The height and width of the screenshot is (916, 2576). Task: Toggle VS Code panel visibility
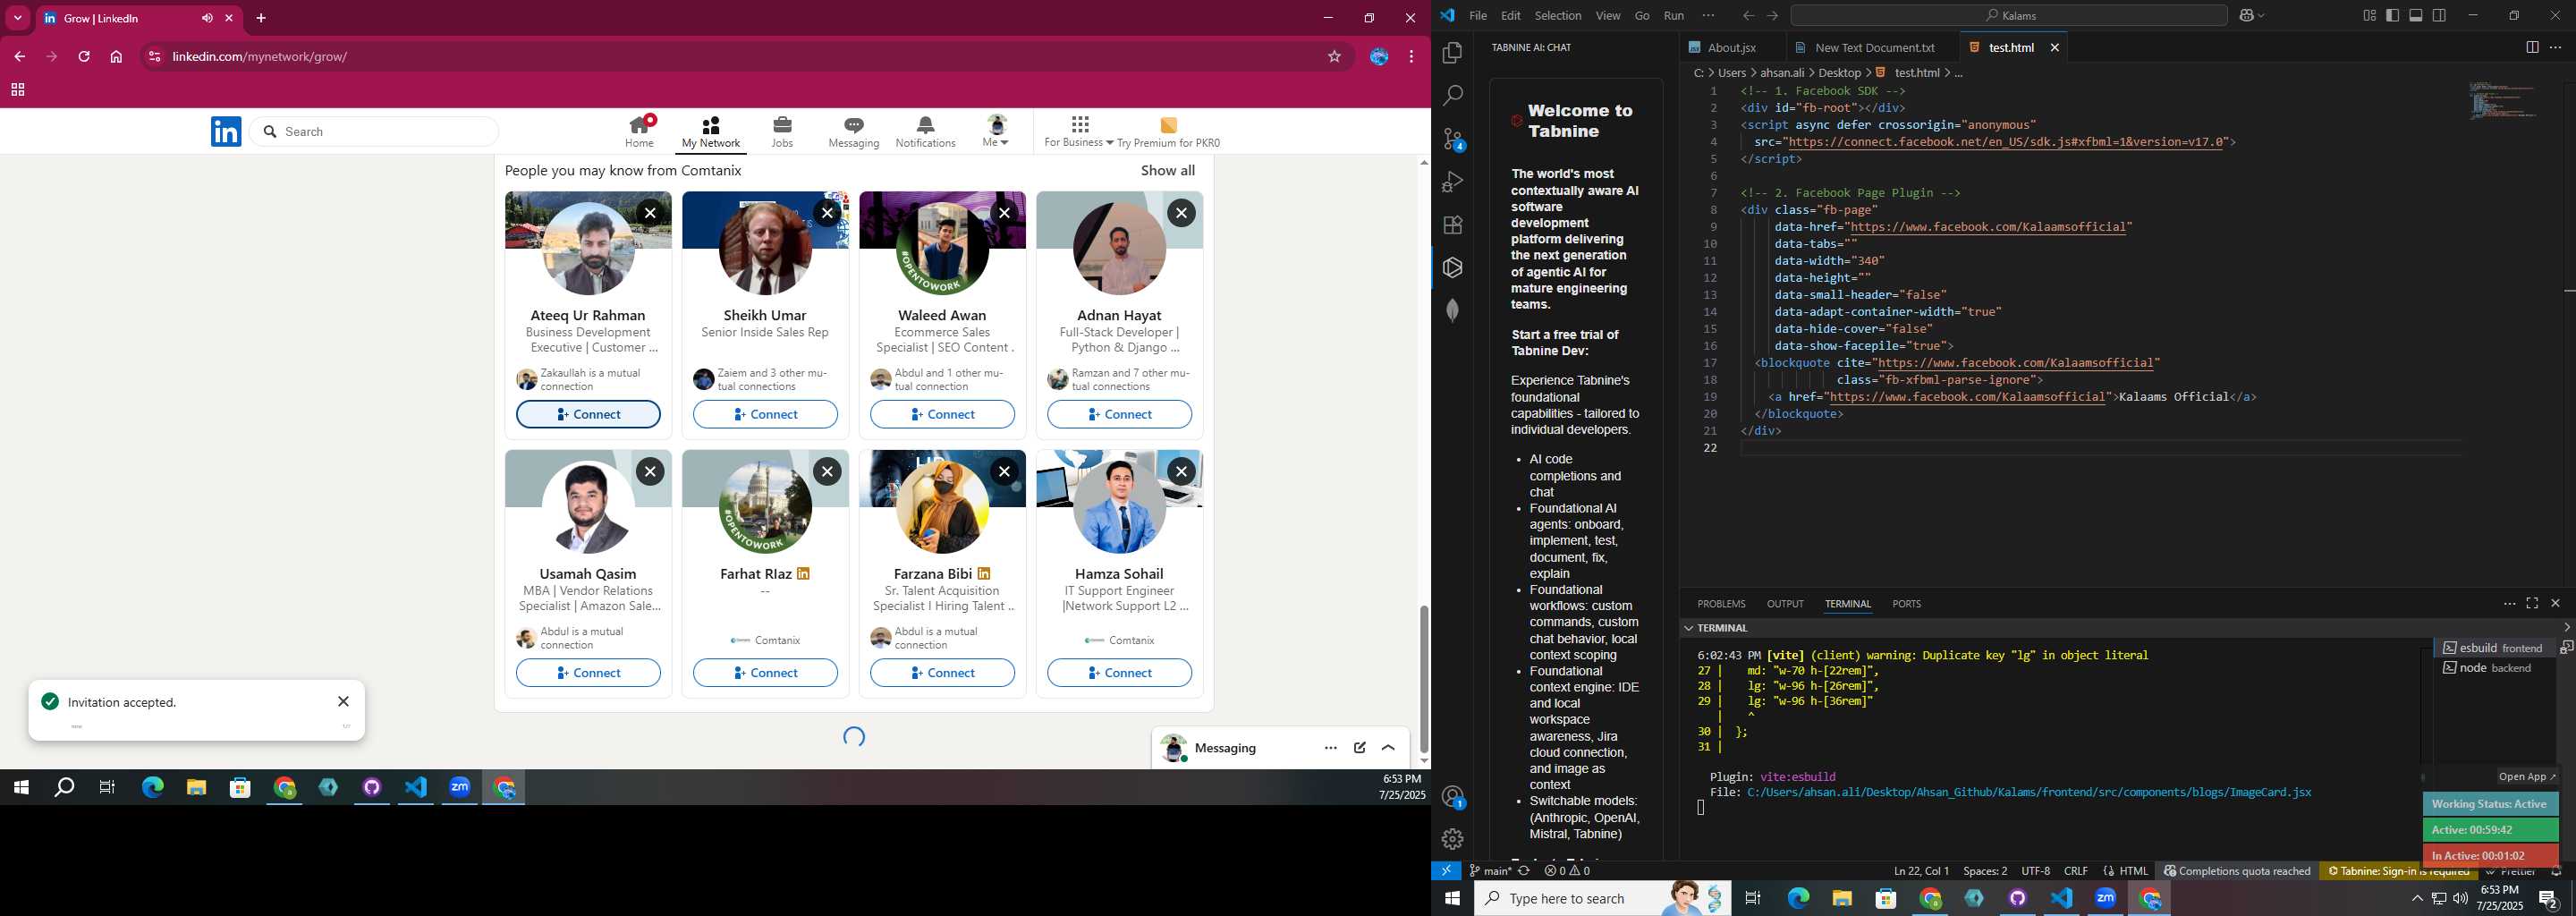pyautogui.click(x=2416, y=15)
